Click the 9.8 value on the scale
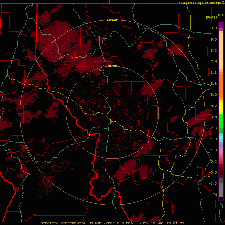225x225 pixels. coord(214,28)
